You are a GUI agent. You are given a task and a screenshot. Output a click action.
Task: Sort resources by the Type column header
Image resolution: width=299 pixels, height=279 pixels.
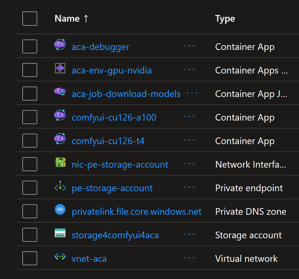[225, 18]
